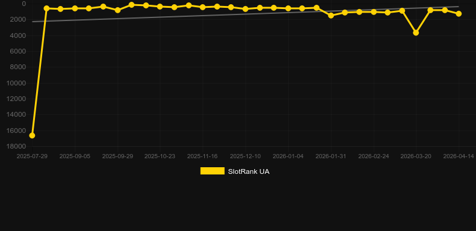
Task: Click the data point above 2025-10-23 label
Action: tap(160, 7)
